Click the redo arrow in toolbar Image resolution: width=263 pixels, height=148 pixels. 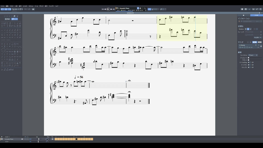pyautogui.click(x=29, y=9)
